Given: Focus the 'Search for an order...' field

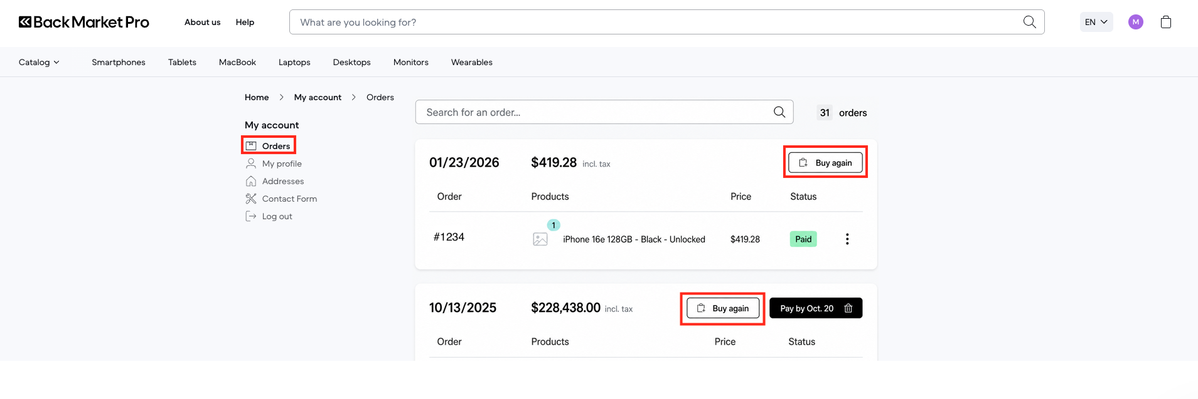Looking at the screenshot, I should pos(604,111).
